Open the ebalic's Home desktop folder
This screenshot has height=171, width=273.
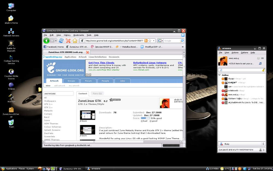[x=11, y=19]
